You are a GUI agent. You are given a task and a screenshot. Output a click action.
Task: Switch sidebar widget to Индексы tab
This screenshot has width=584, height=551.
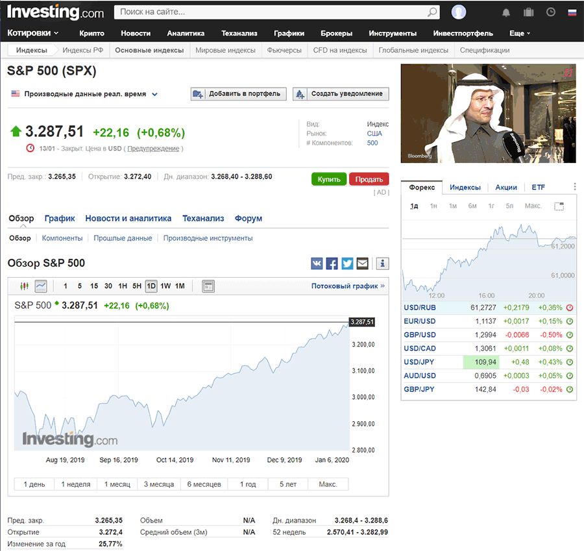click(x=465, y=188)
